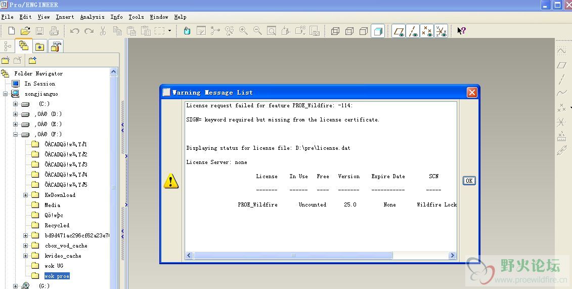Expand the (C:) drive node
The image size is (572, 289).
[x=15, y=104]
